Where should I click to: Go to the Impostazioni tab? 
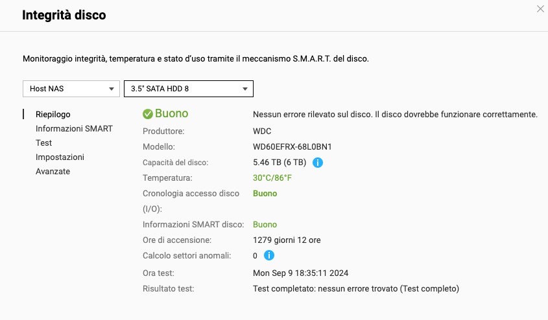(60, 157)
